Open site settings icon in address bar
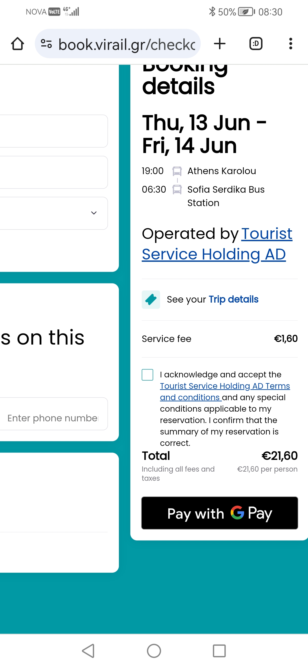Screen dimensions: 308x668 [46, 44]
